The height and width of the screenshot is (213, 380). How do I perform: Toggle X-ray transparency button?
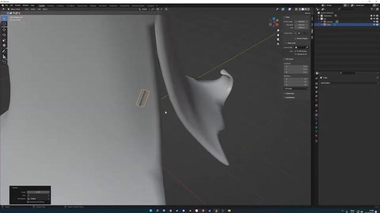pyautogui.click(x=296, y=9)
